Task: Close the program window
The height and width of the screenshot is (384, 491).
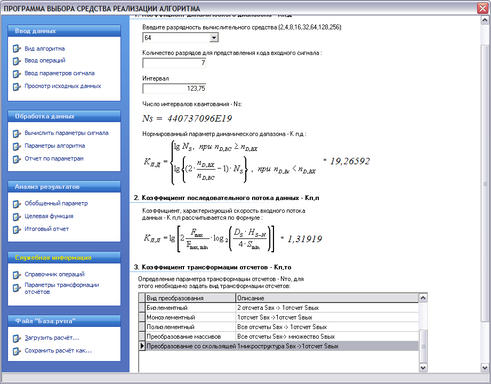Action: (482, 8)
